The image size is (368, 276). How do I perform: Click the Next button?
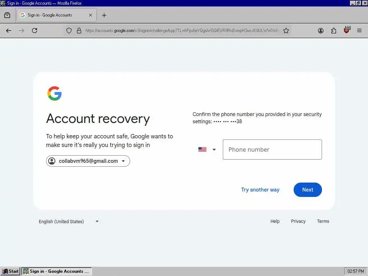308,190
